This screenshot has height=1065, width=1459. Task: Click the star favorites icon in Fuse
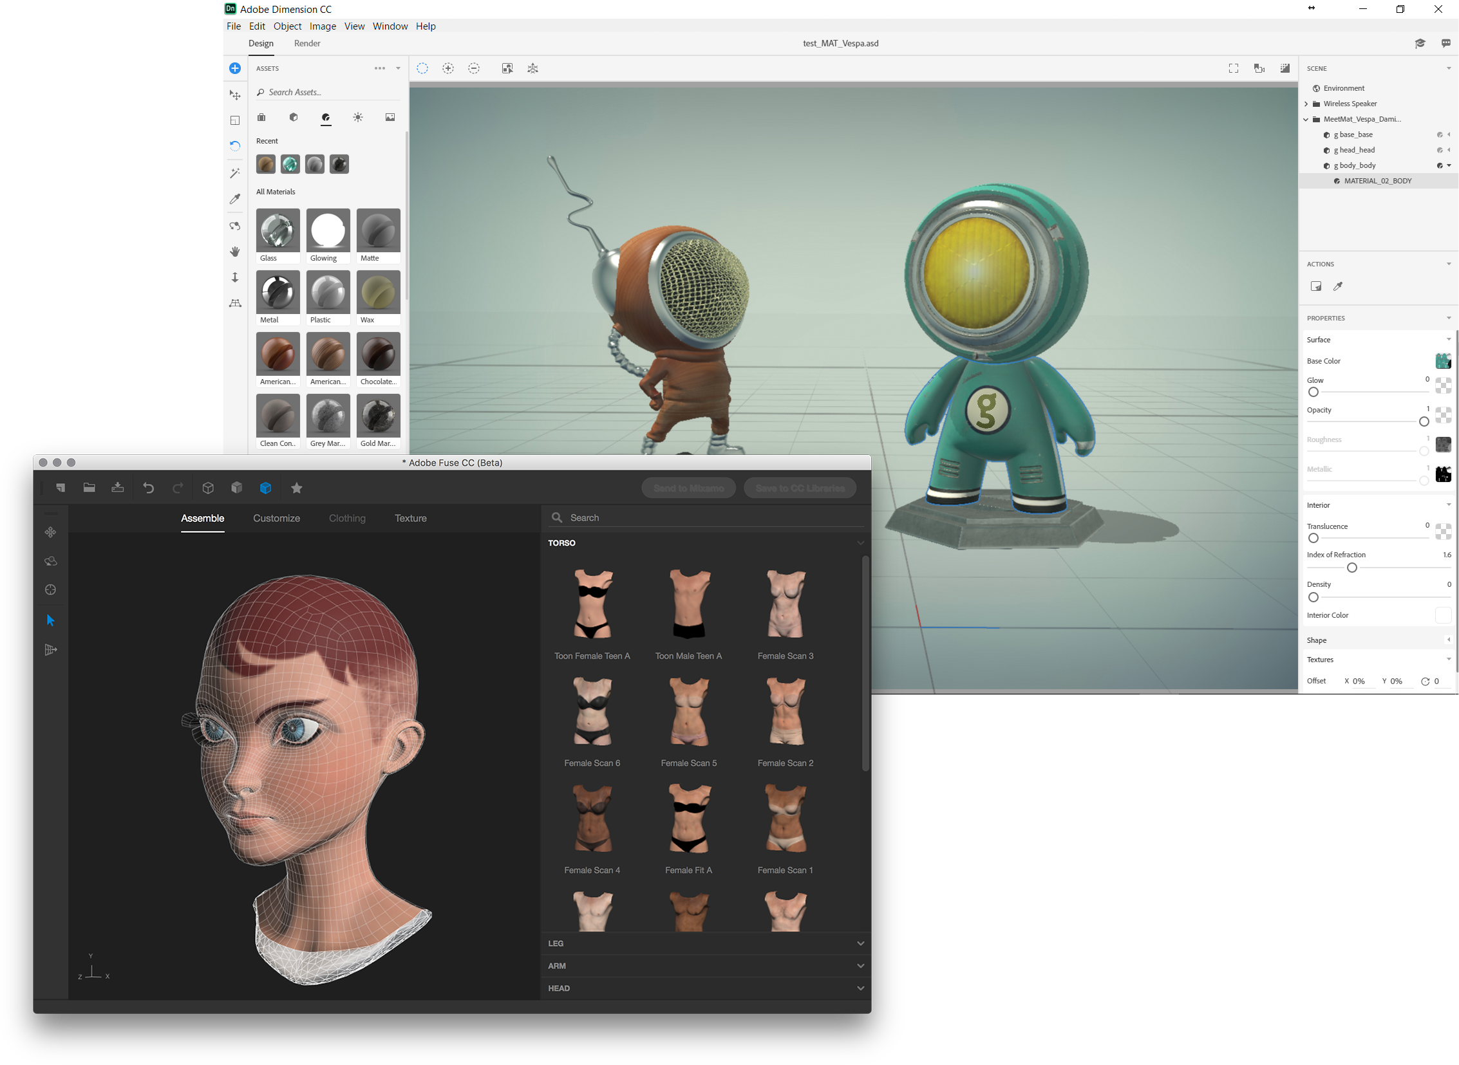pos(297,488)
